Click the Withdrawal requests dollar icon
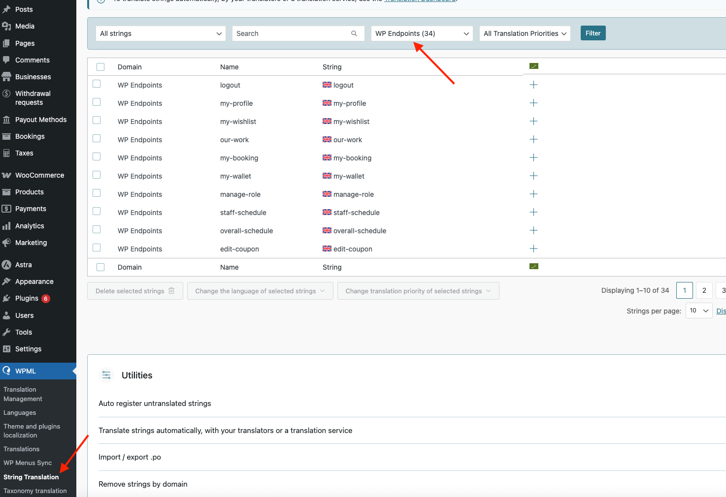 pyautogui.click(x=6, y=93)
